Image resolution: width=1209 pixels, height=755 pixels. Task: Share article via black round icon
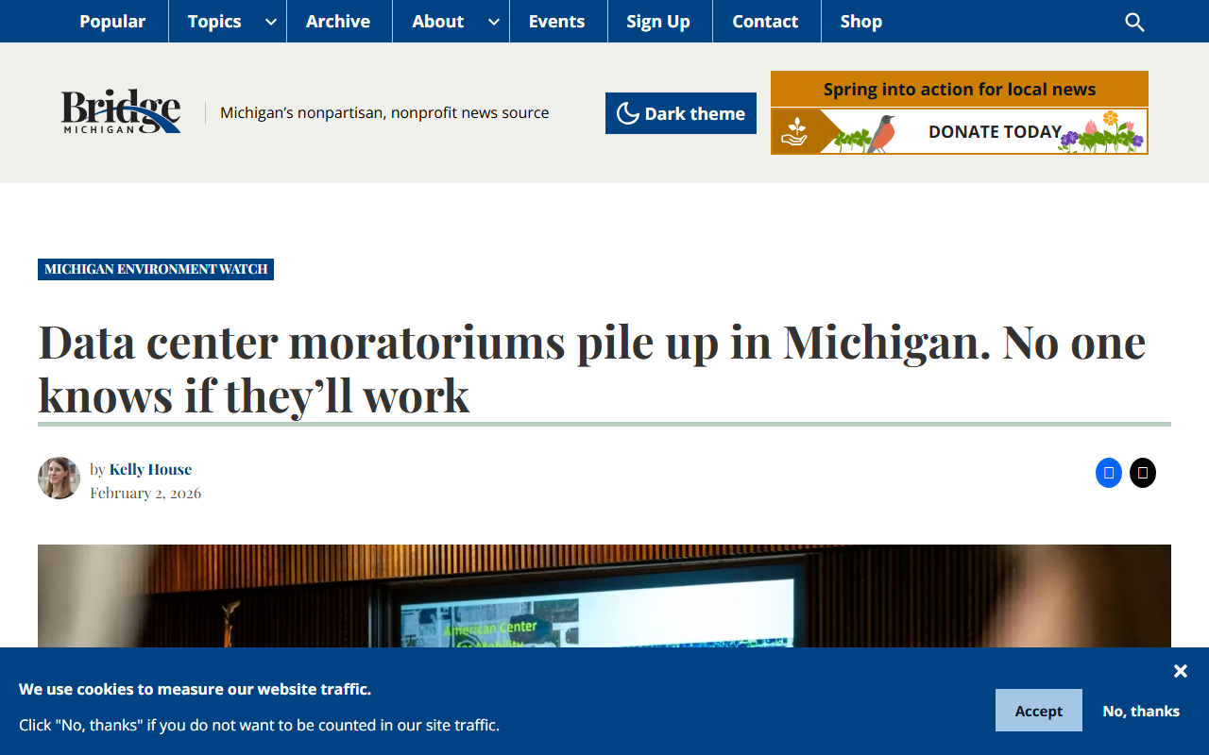tap(1143, 473)
